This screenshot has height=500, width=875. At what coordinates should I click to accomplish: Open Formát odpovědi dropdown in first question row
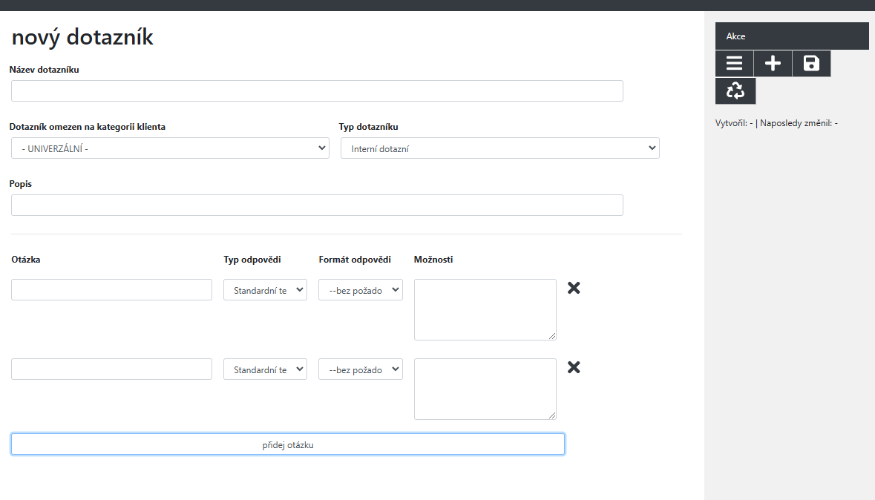click(x=361, y=290)
